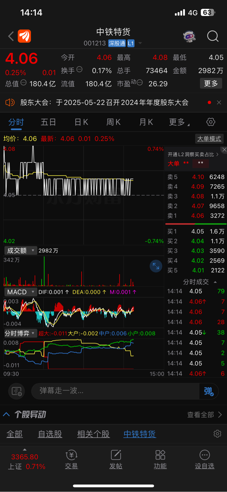Tap the 14:14 4.05↓ 38 trade row
Image resolution: width=227 pixels, height=492 pixels.
click(x=196, y=333)
